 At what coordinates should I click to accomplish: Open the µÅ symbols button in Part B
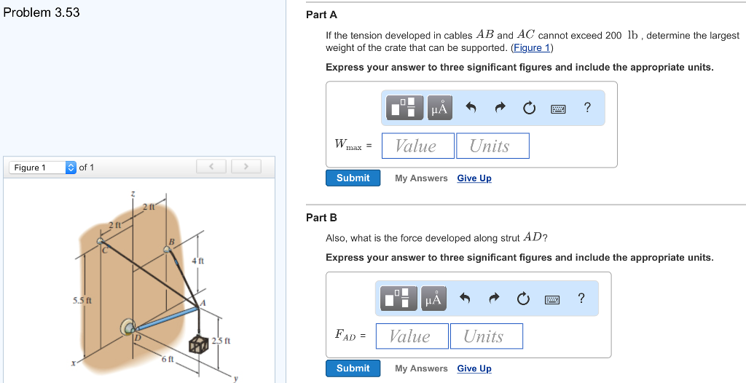coord(433,299)
